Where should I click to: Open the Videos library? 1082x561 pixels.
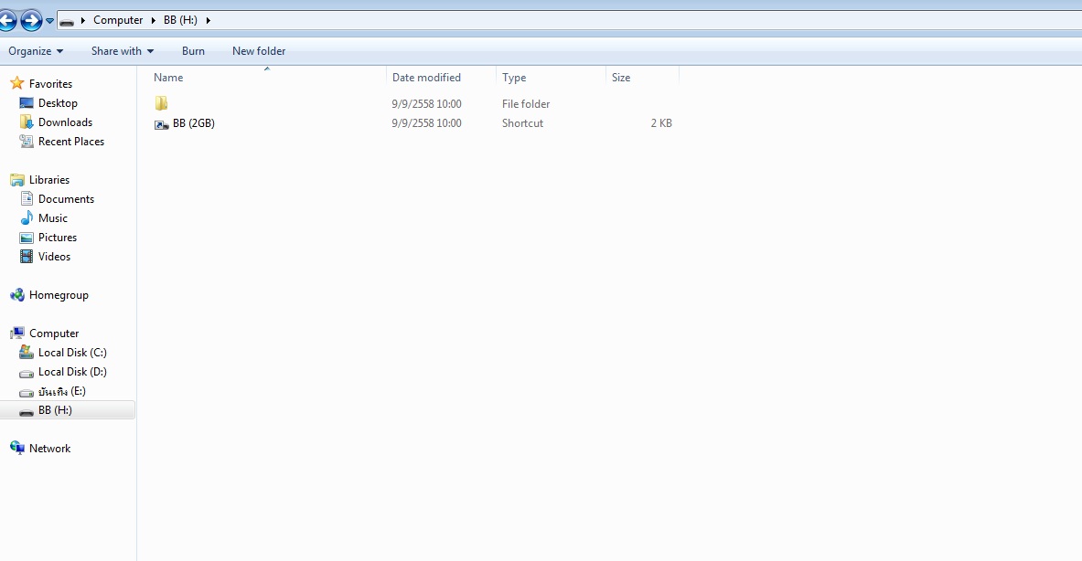[x=55, y=257]
